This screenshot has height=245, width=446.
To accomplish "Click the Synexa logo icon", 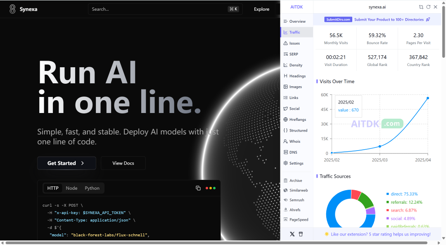I will point(12,9).
